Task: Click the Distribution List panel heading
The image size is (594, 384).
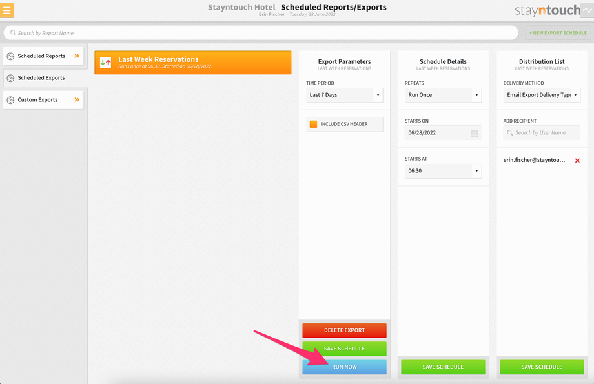Action: [x=542, y=61]
